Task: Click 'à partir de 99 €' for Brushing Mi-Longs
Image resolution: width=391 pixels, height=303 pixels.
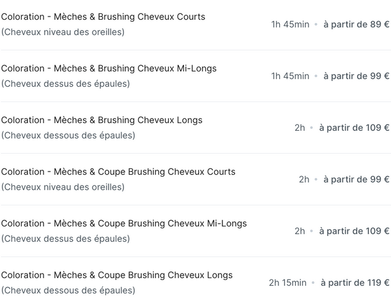Action: 356,76
